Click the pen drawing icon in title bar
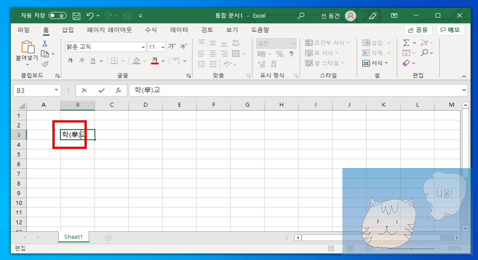 pyautogui.click(x=373, y=16)
